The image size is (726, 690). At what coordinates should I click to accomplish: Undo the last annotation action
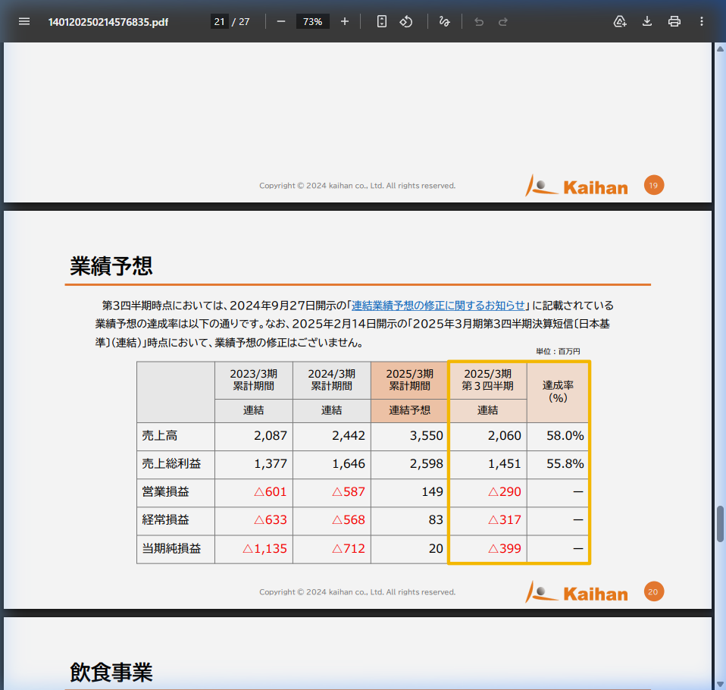478,21
